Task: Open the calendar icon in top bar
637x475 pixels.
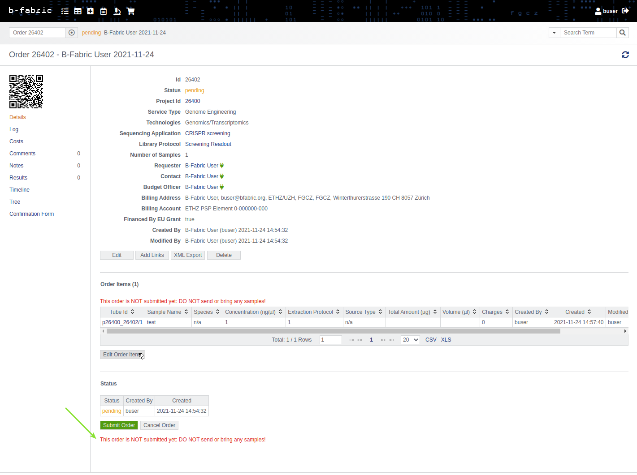Action: 104,11
